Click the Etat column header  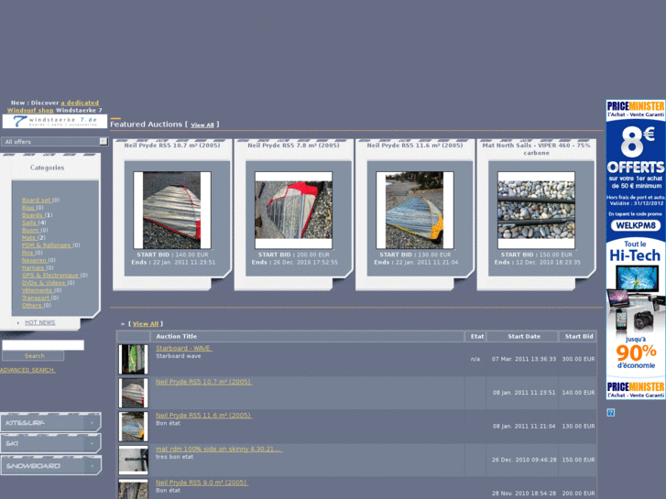coord(476,336)
